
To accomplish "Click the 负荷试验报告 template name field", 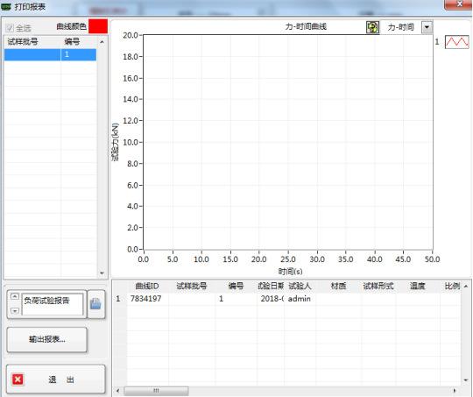I will coord(53,304).
